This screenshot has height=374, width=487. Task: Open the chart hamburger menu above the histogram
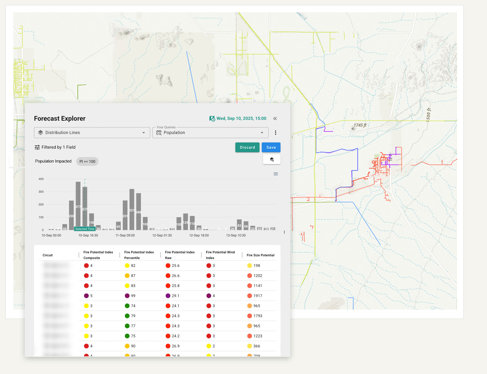click(x=276, y=174)
